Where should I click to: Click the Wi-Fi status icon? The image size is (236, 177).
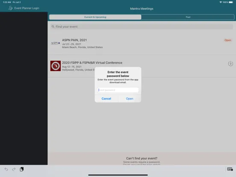click(x=221, y=2)
